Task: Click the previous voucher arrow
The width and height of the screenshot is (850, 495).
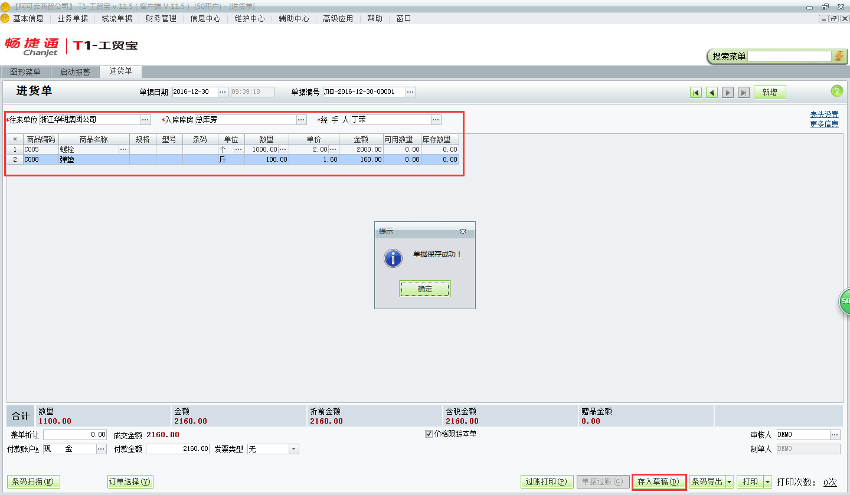Action: coord(711,92)
